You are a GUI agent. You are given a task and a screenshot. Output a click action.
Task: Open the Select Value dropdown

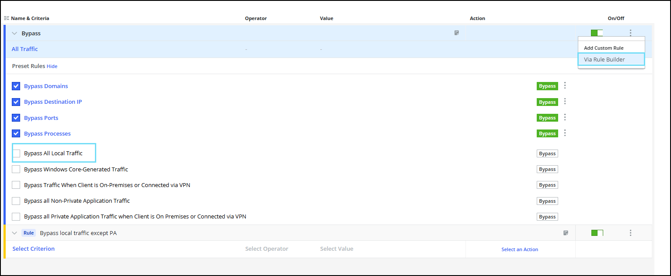click(336, 249)
